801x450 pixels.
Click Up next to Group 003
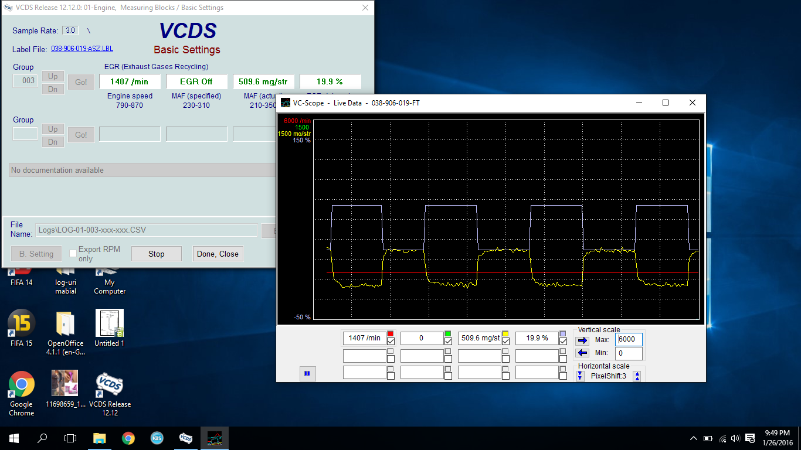pyautogui.click(x=53, y=76)
